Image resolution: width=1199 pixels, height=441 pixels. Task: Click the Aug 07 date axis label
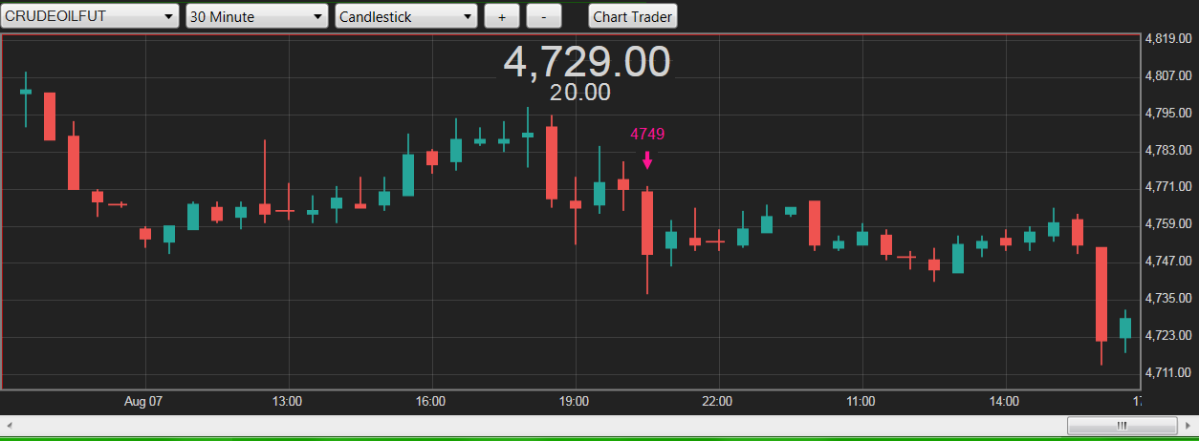(x=143, y=402)
